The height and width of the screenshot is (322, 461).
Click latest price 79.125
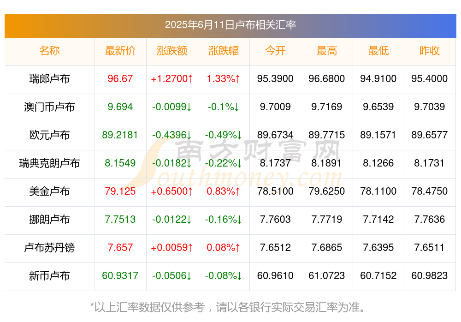point(120,191)
